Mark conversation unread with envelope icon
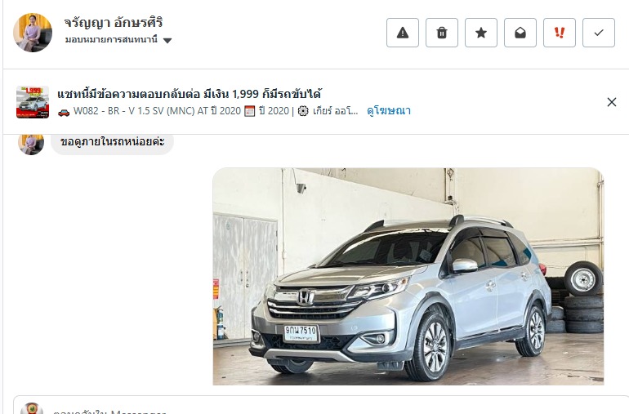The height and width of the screenshot is (414, 629). click(520, 33)
